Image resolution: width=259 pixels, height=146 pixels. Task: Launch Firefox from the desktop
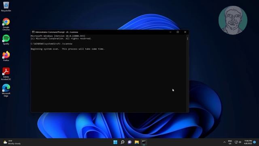point(6,56)
